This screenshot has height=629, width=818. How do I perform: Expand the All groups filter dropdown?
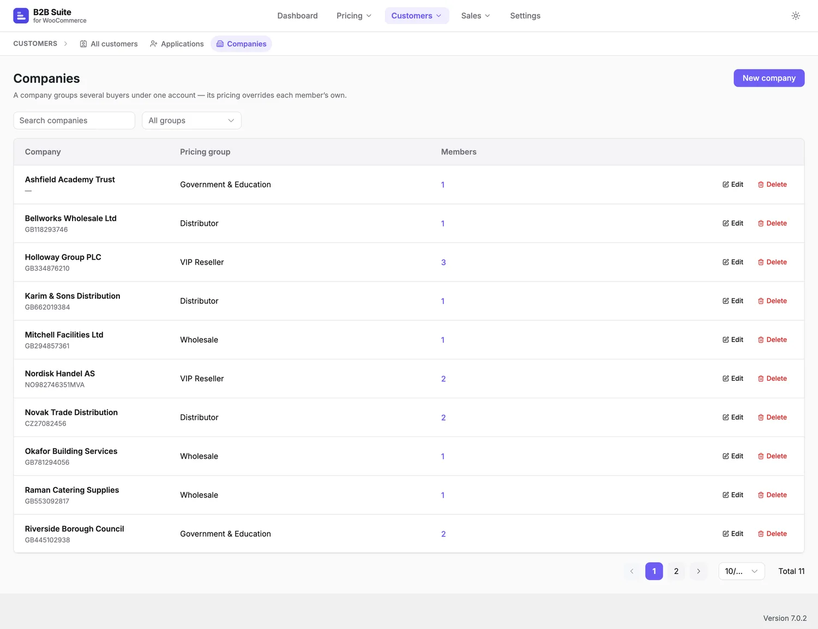[x=191, y=121]
